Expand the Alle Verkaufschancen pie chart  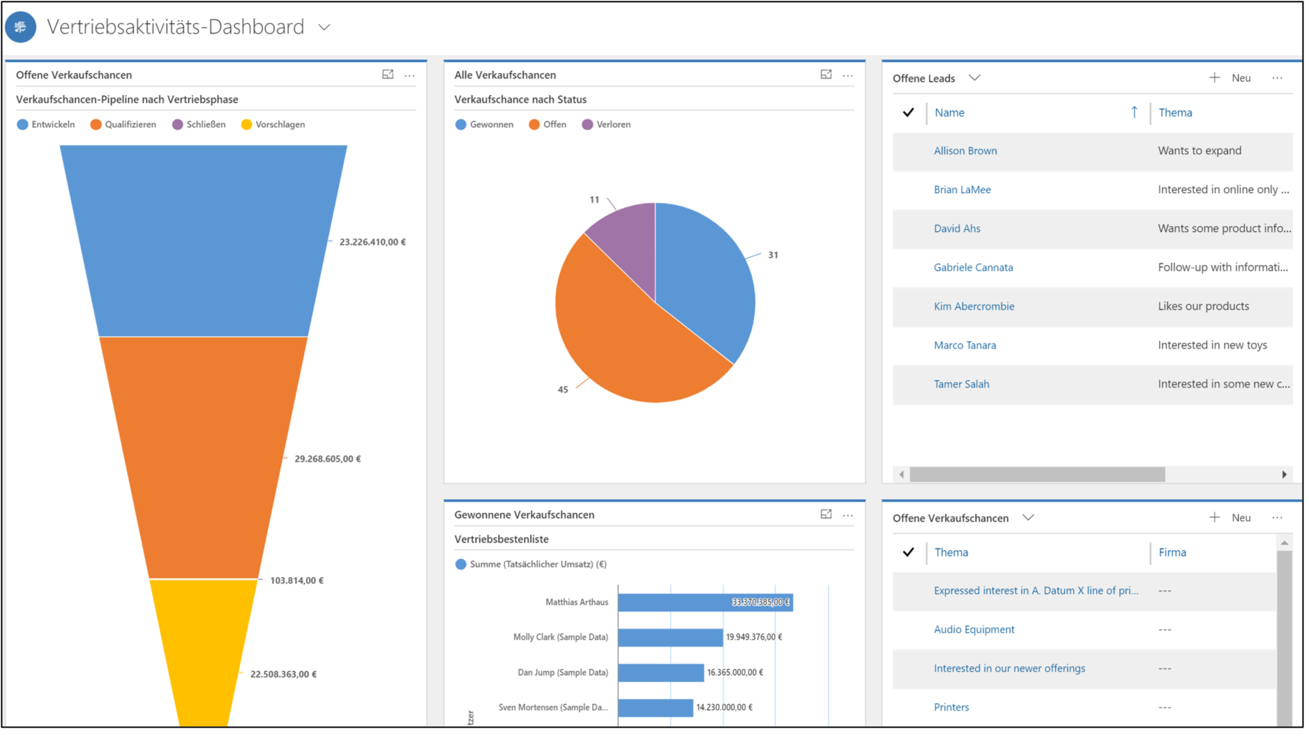point(826,75)
